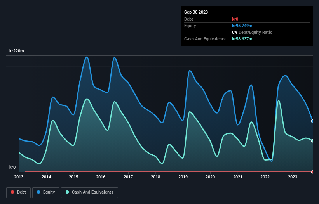The width and height of the screenshot is (319, 204).
Task: Click the 2019 x-axis label
Action: tap(183, 177)
